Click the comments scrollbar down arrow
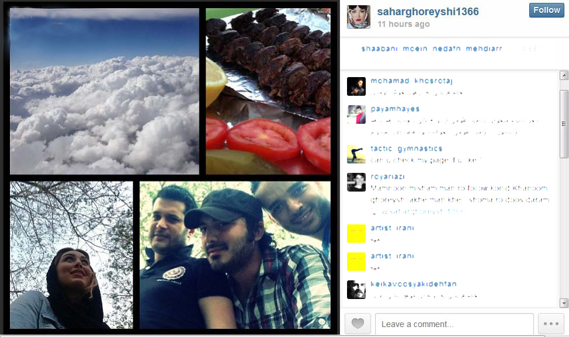The width and height of the screenshot is (569, 337). point(564,303)
